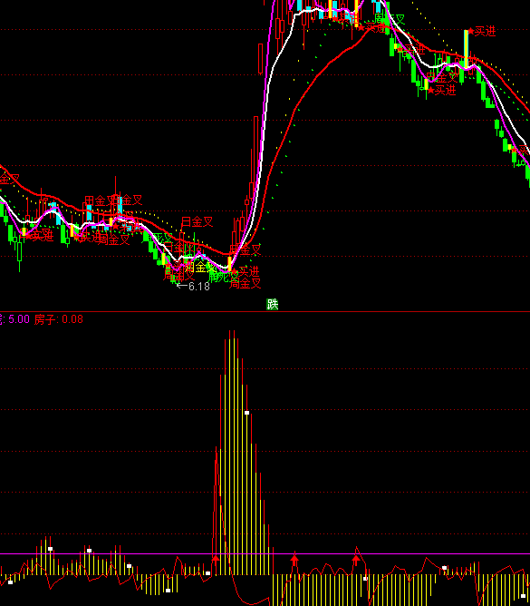
Task: Click the first red up-arrow at the spike's base
Action: (x=216, y=559)
